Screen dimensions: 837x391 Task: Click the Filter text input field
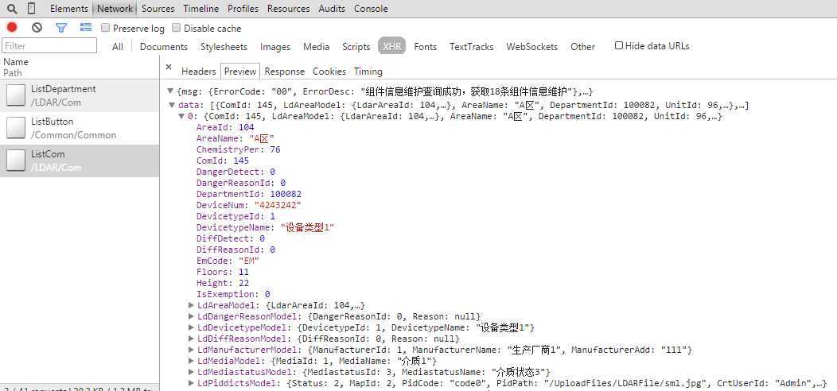49,46
